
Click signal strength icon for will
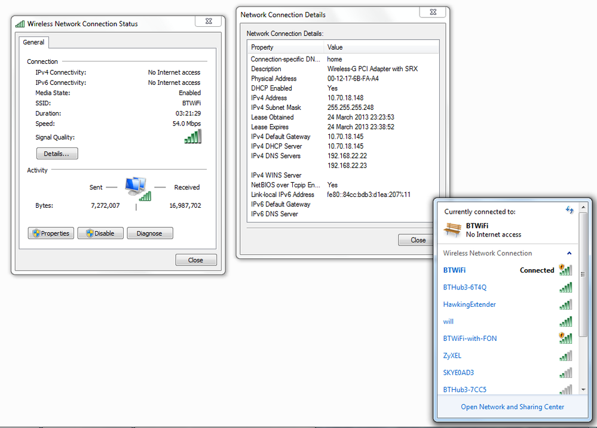pos(566,322)
